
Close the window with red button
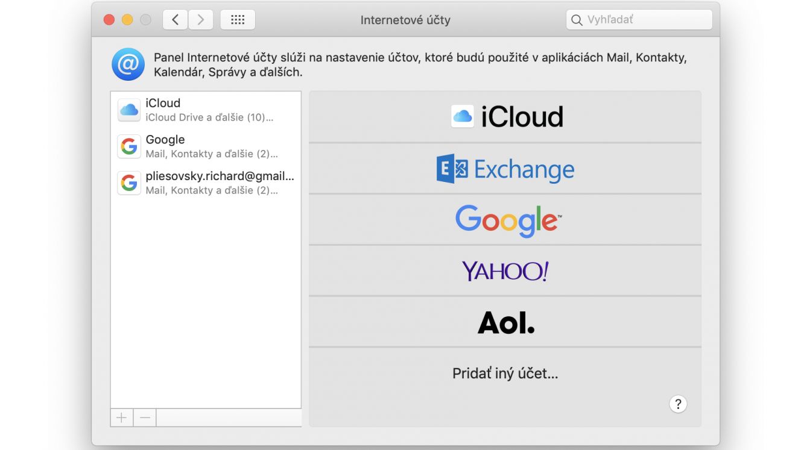[109, 20]
